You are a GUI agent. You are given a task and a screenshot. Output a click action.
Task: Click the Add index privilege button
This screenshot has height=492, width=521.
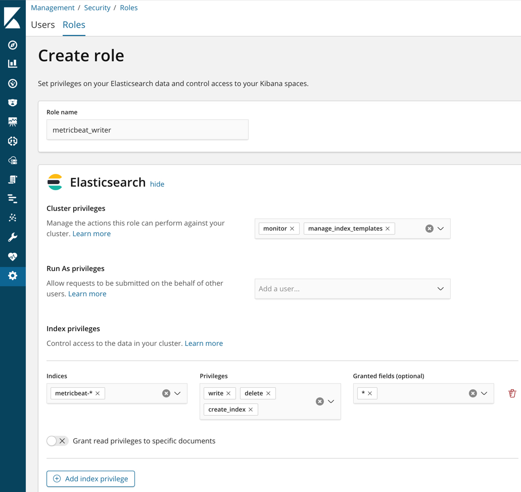click(x=90, y=478)
